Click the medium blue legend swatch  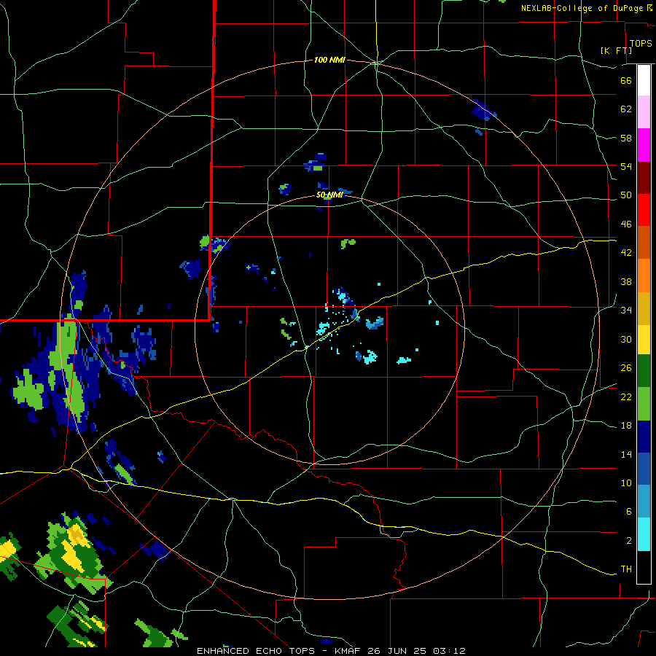(x=644, y=469)
